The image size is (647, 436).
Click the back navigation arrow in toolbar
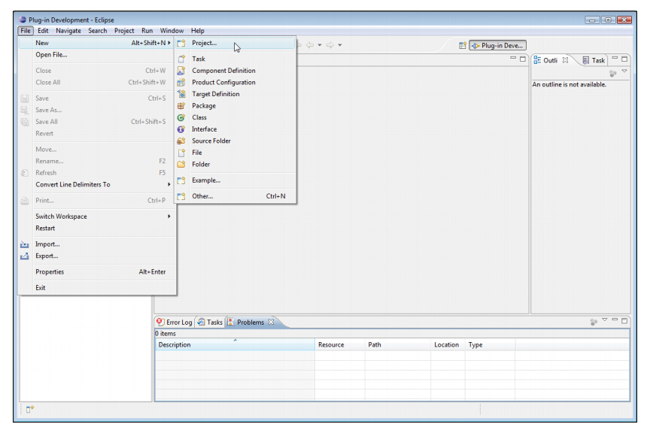(310, 45)
